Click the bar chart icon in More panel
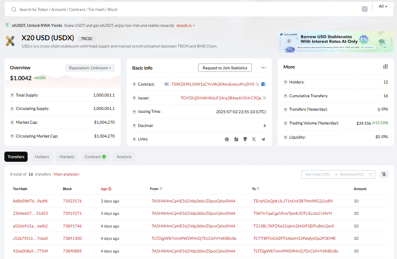The height and width of the screenshot is (259, 397). [x=385, y=66]
